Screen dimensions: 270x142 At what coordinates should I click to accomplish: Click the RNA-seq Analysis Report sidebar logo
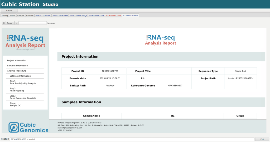(25, 42)
